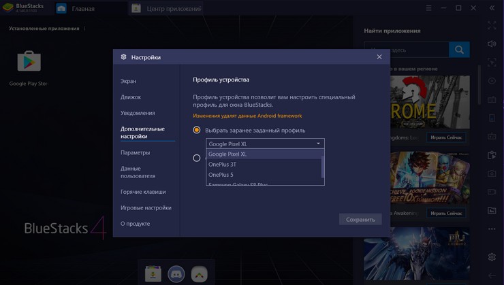504x285 pixels.
Task: Open the Google Play Store app
Action: [x=29, y=63]
